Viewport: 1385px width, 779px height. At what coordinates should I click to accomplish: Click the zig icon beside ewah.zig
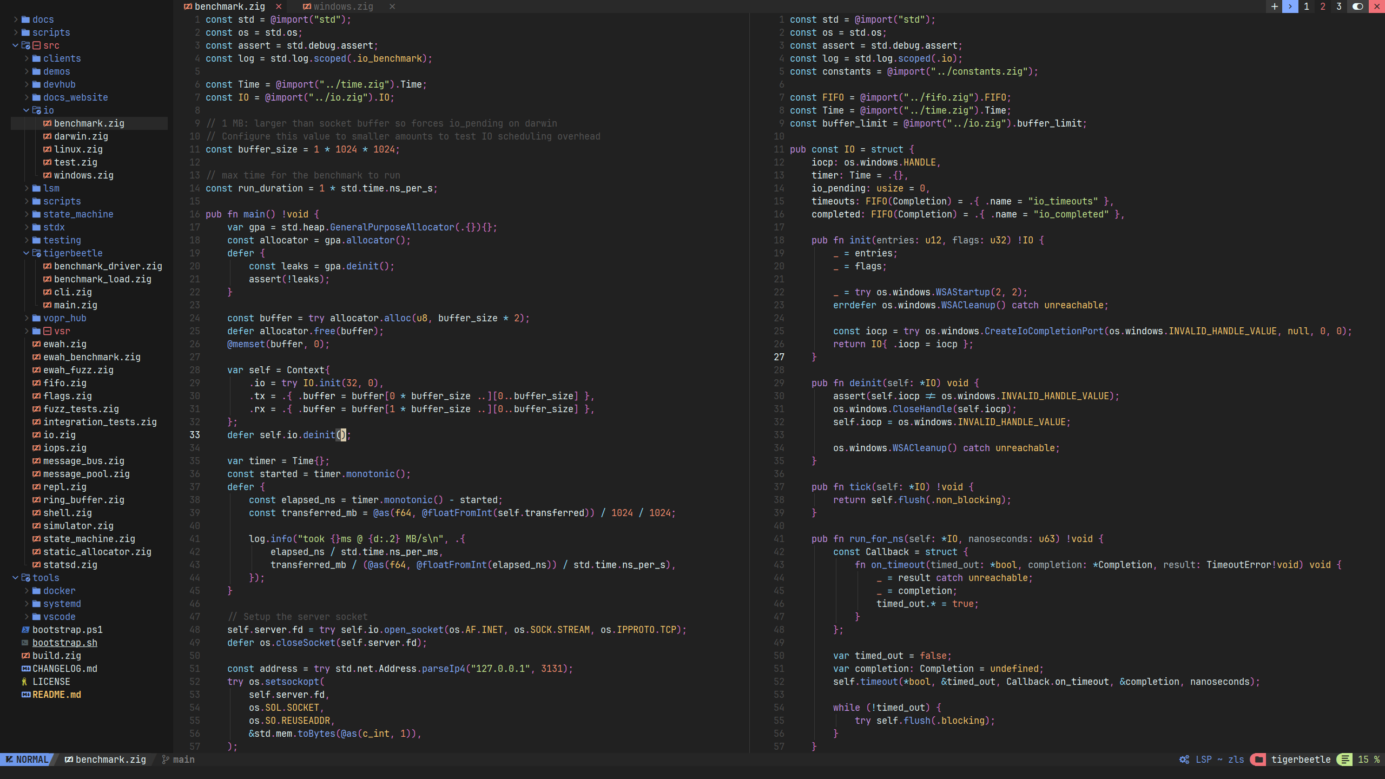[36, 344]
